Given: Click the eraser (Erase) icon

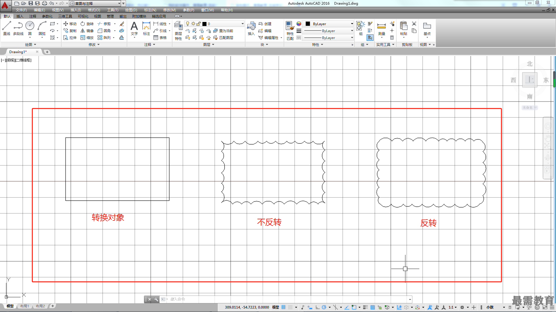Looking at the screenshot, I should 122,24.
